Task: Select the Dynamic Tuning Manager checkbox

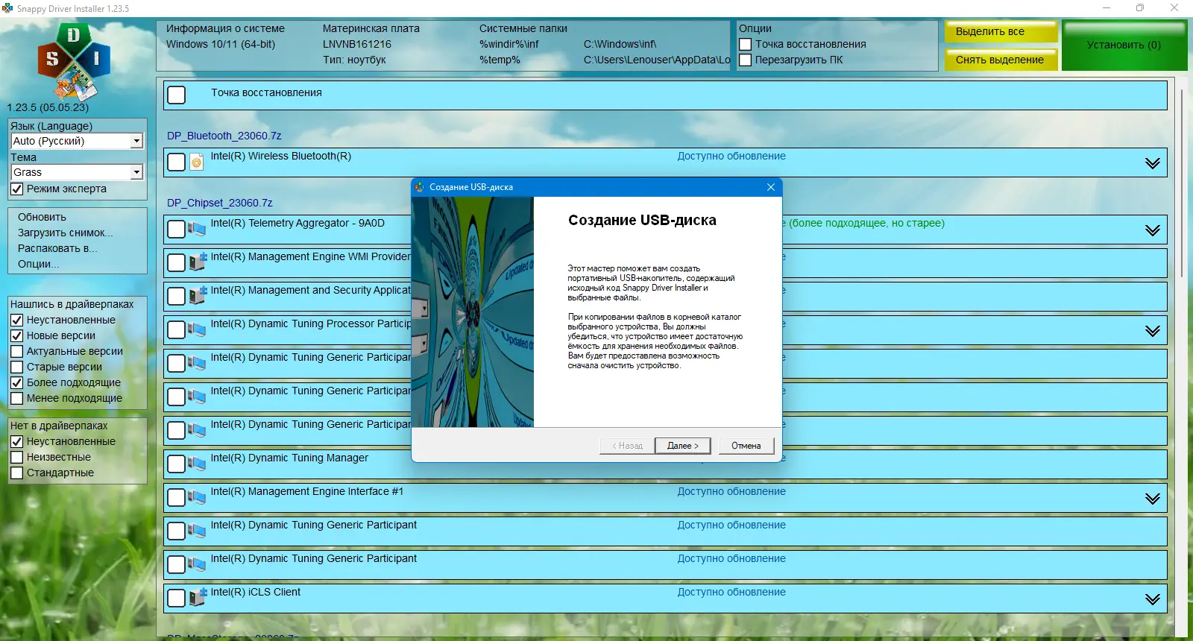Action: coord(177,464)
